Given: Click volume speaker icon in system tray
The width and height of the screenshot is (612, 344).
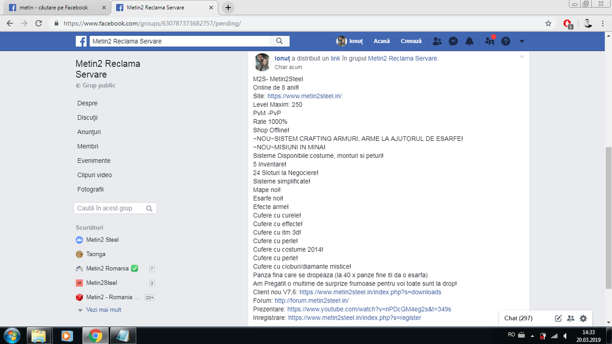Looking at the screenshot, I should pyautogui.click(x=565, y=336).
